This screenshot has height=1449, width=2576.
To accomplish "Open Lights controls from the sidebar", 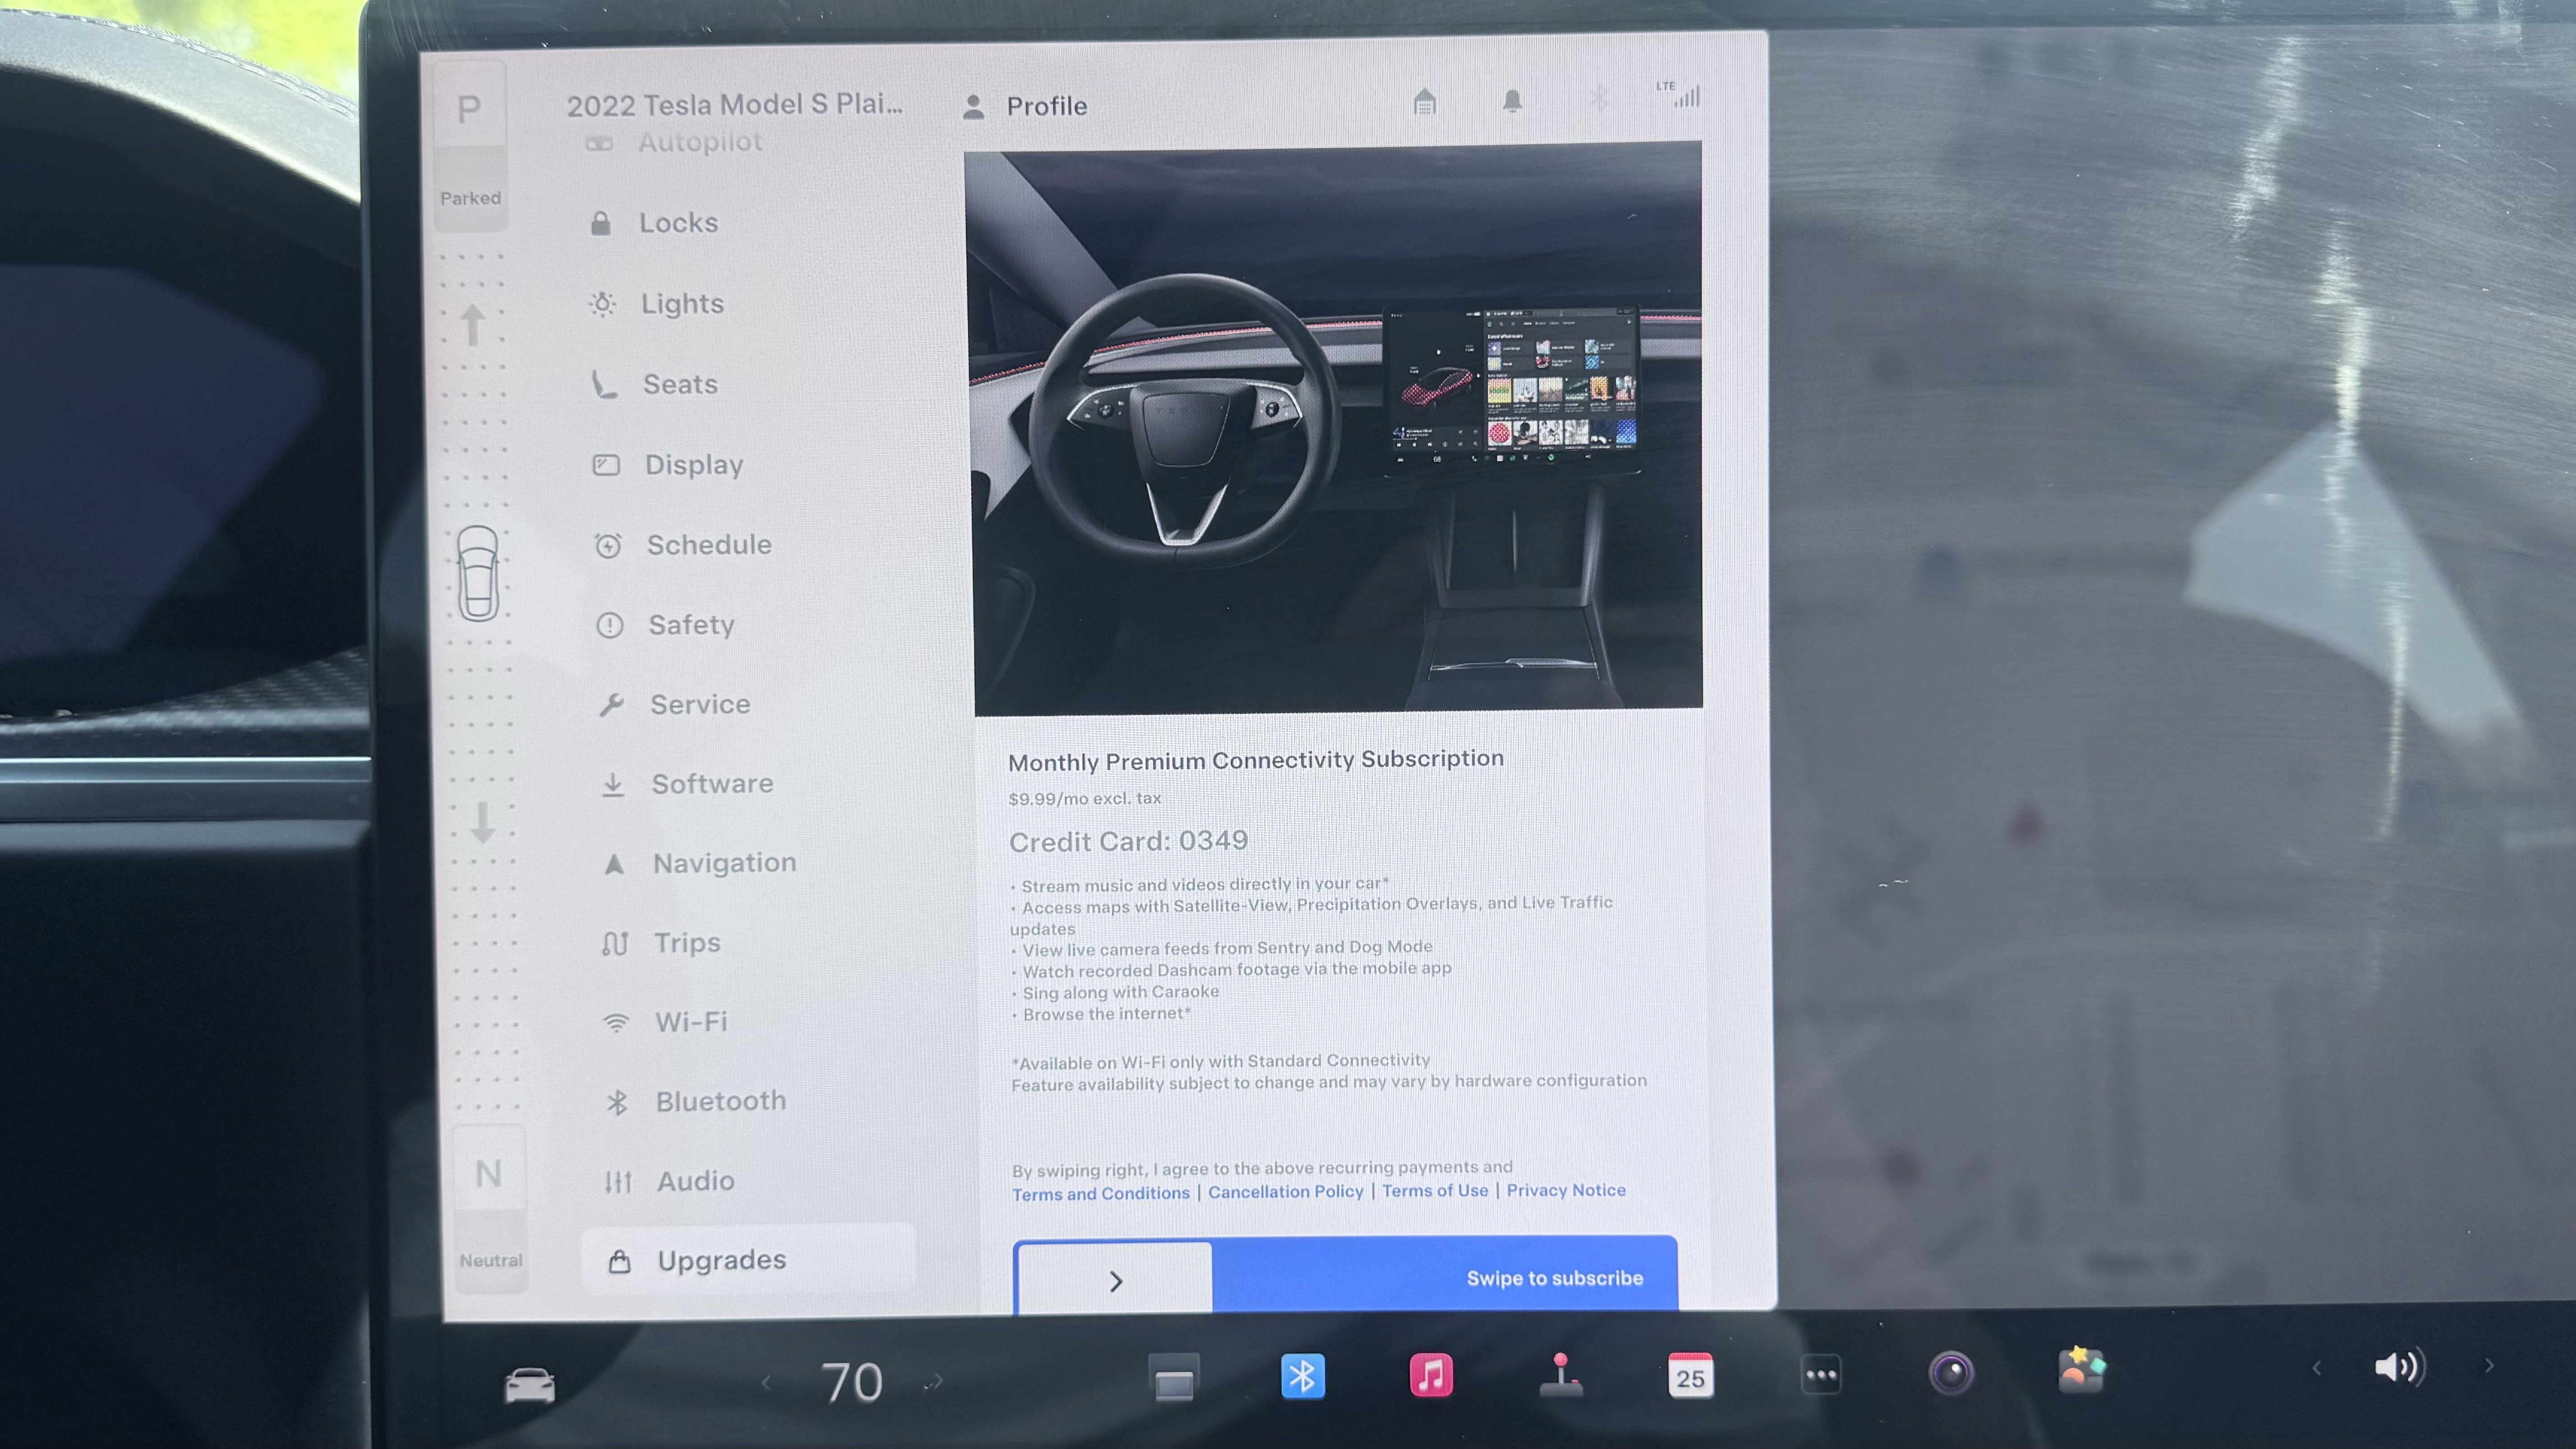I will (x=682, y=303).
